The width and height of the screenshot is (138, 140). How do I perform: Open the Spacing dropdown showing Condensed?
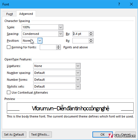[43, 34]
